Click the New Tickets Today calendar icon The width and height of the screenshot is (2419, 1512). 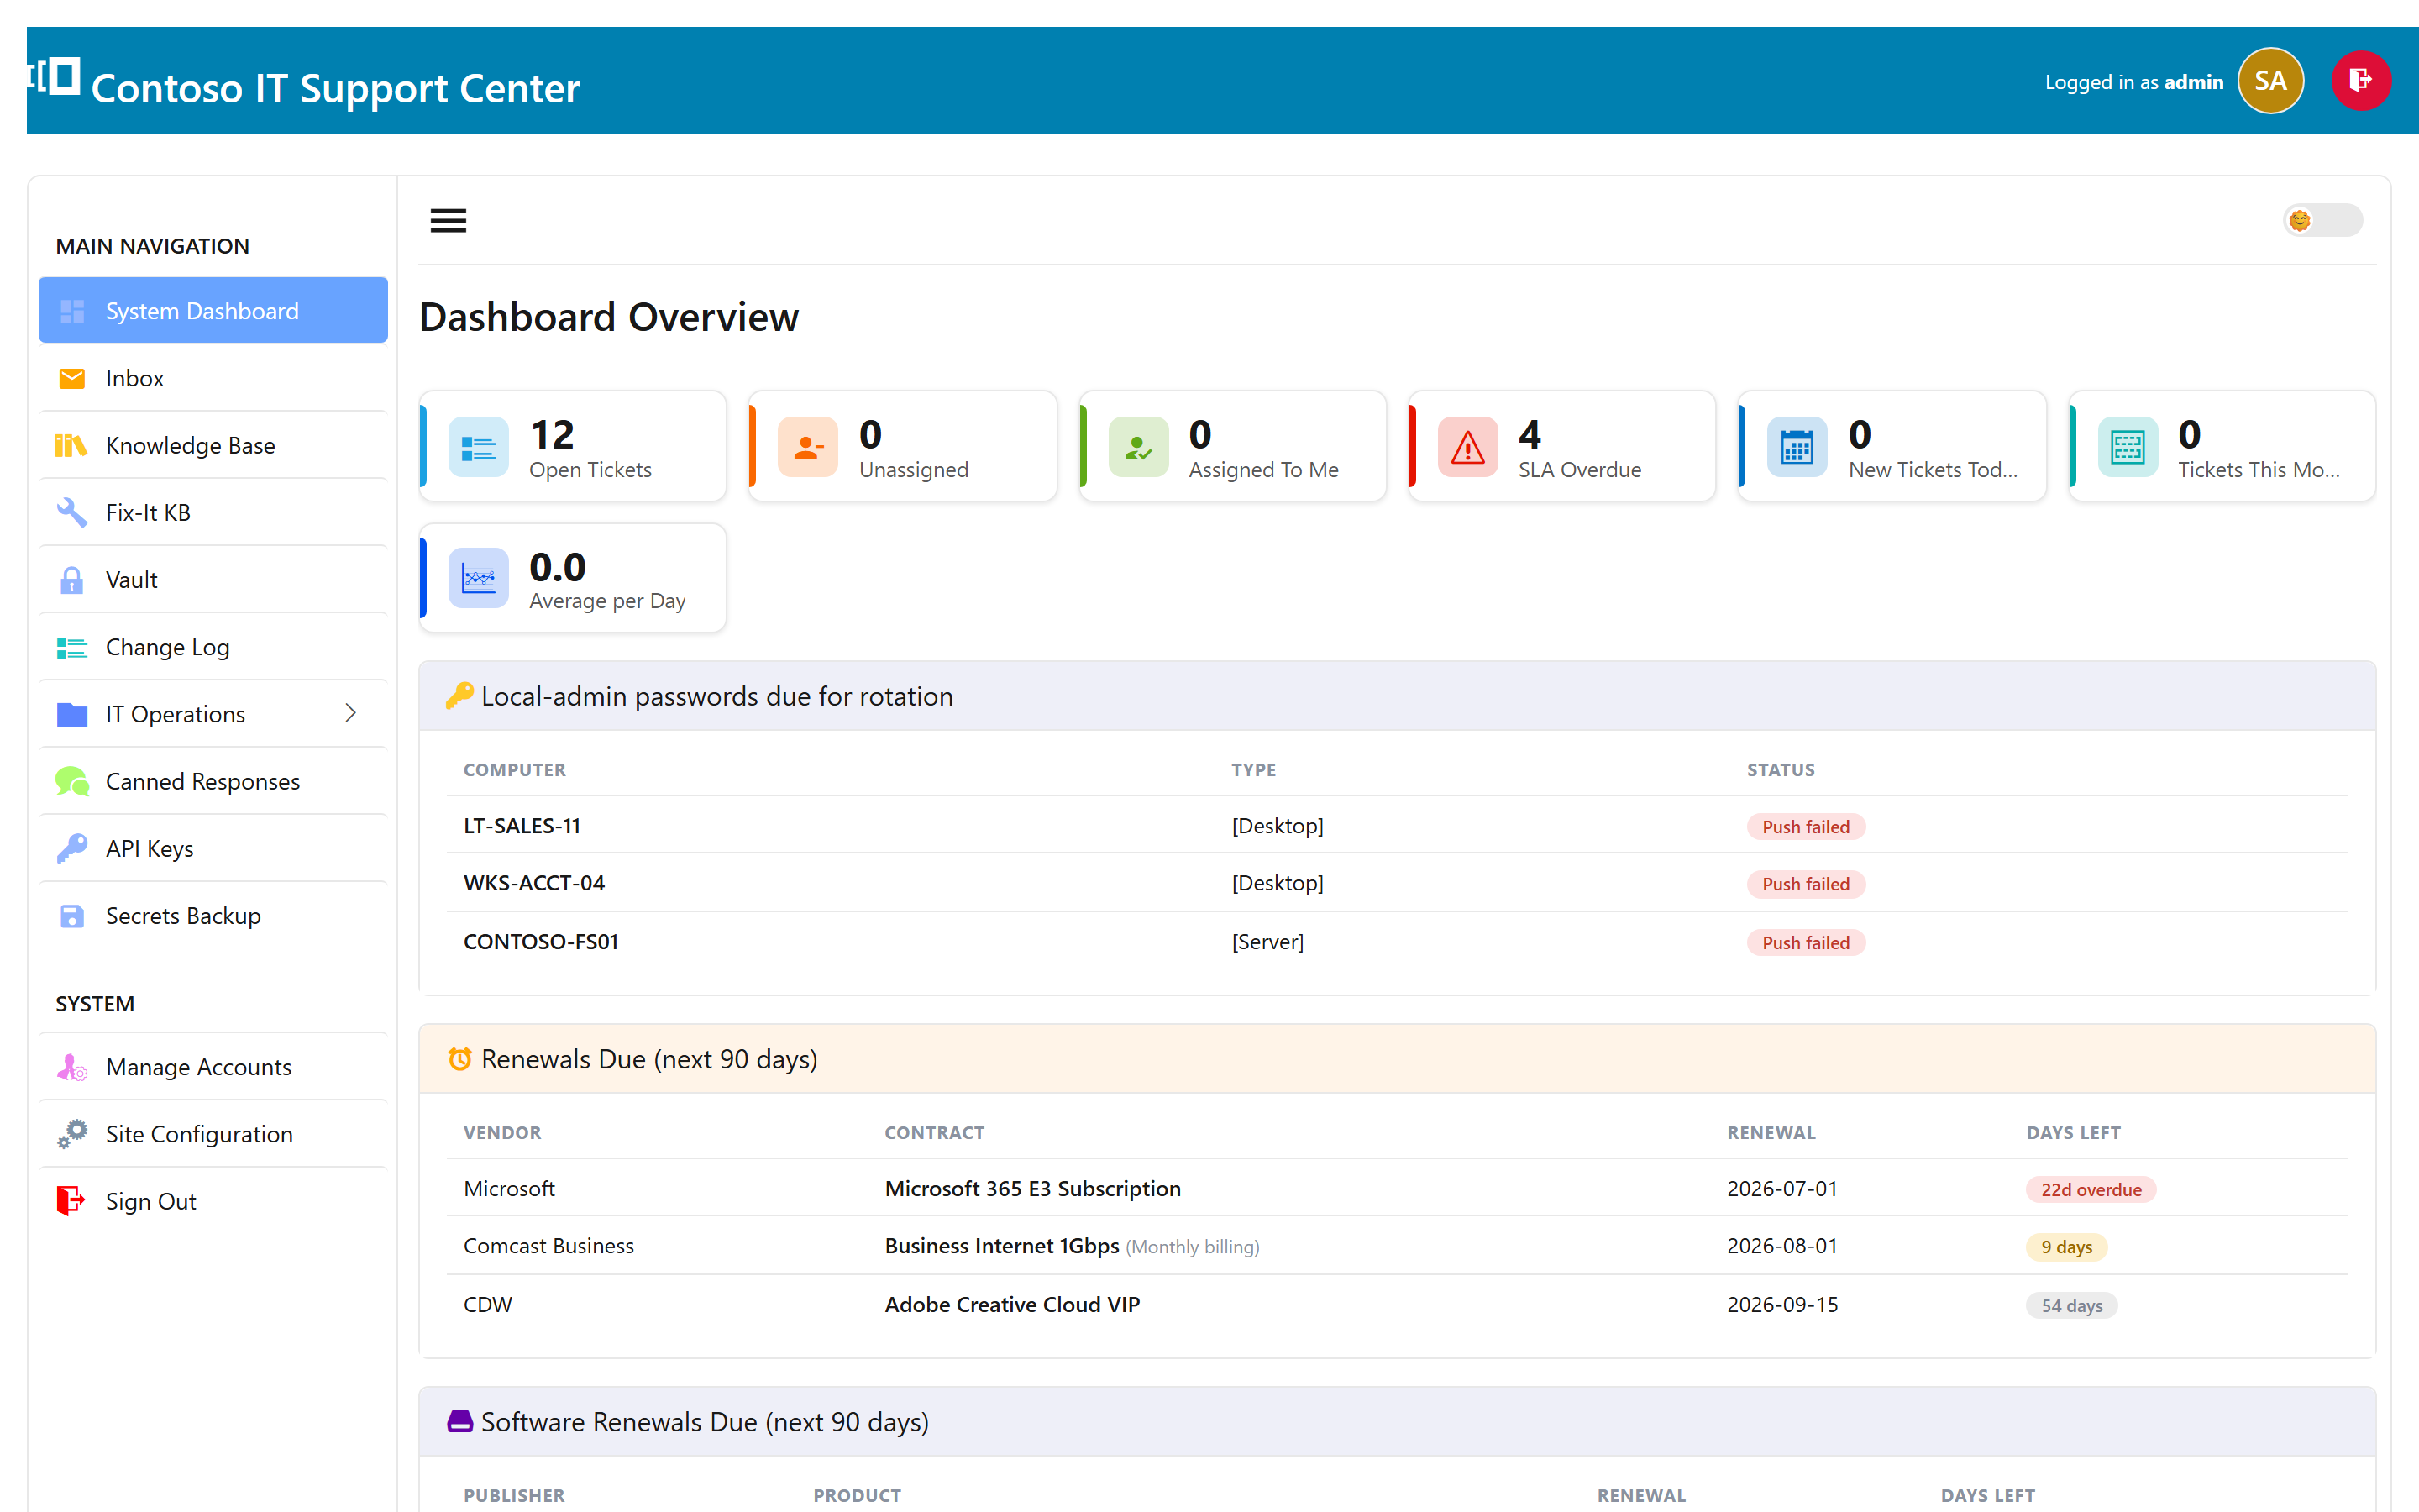pos(1797,447)
